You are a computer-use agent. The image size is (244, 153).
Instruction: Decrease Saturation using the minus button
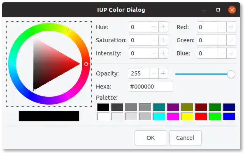tap(154, 40)
